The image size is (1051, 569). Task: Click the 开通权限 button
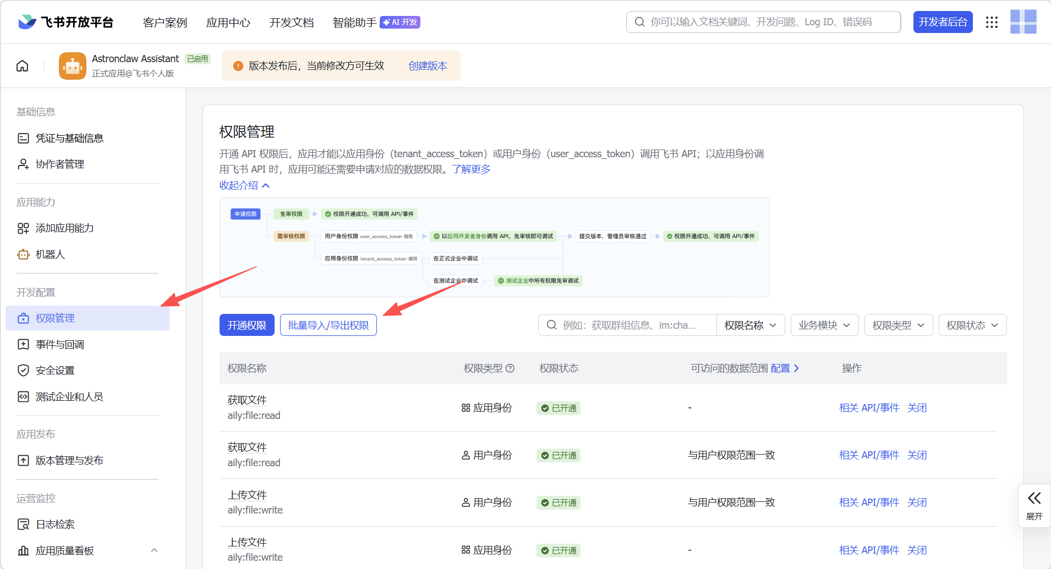click(x=247, y=325)
